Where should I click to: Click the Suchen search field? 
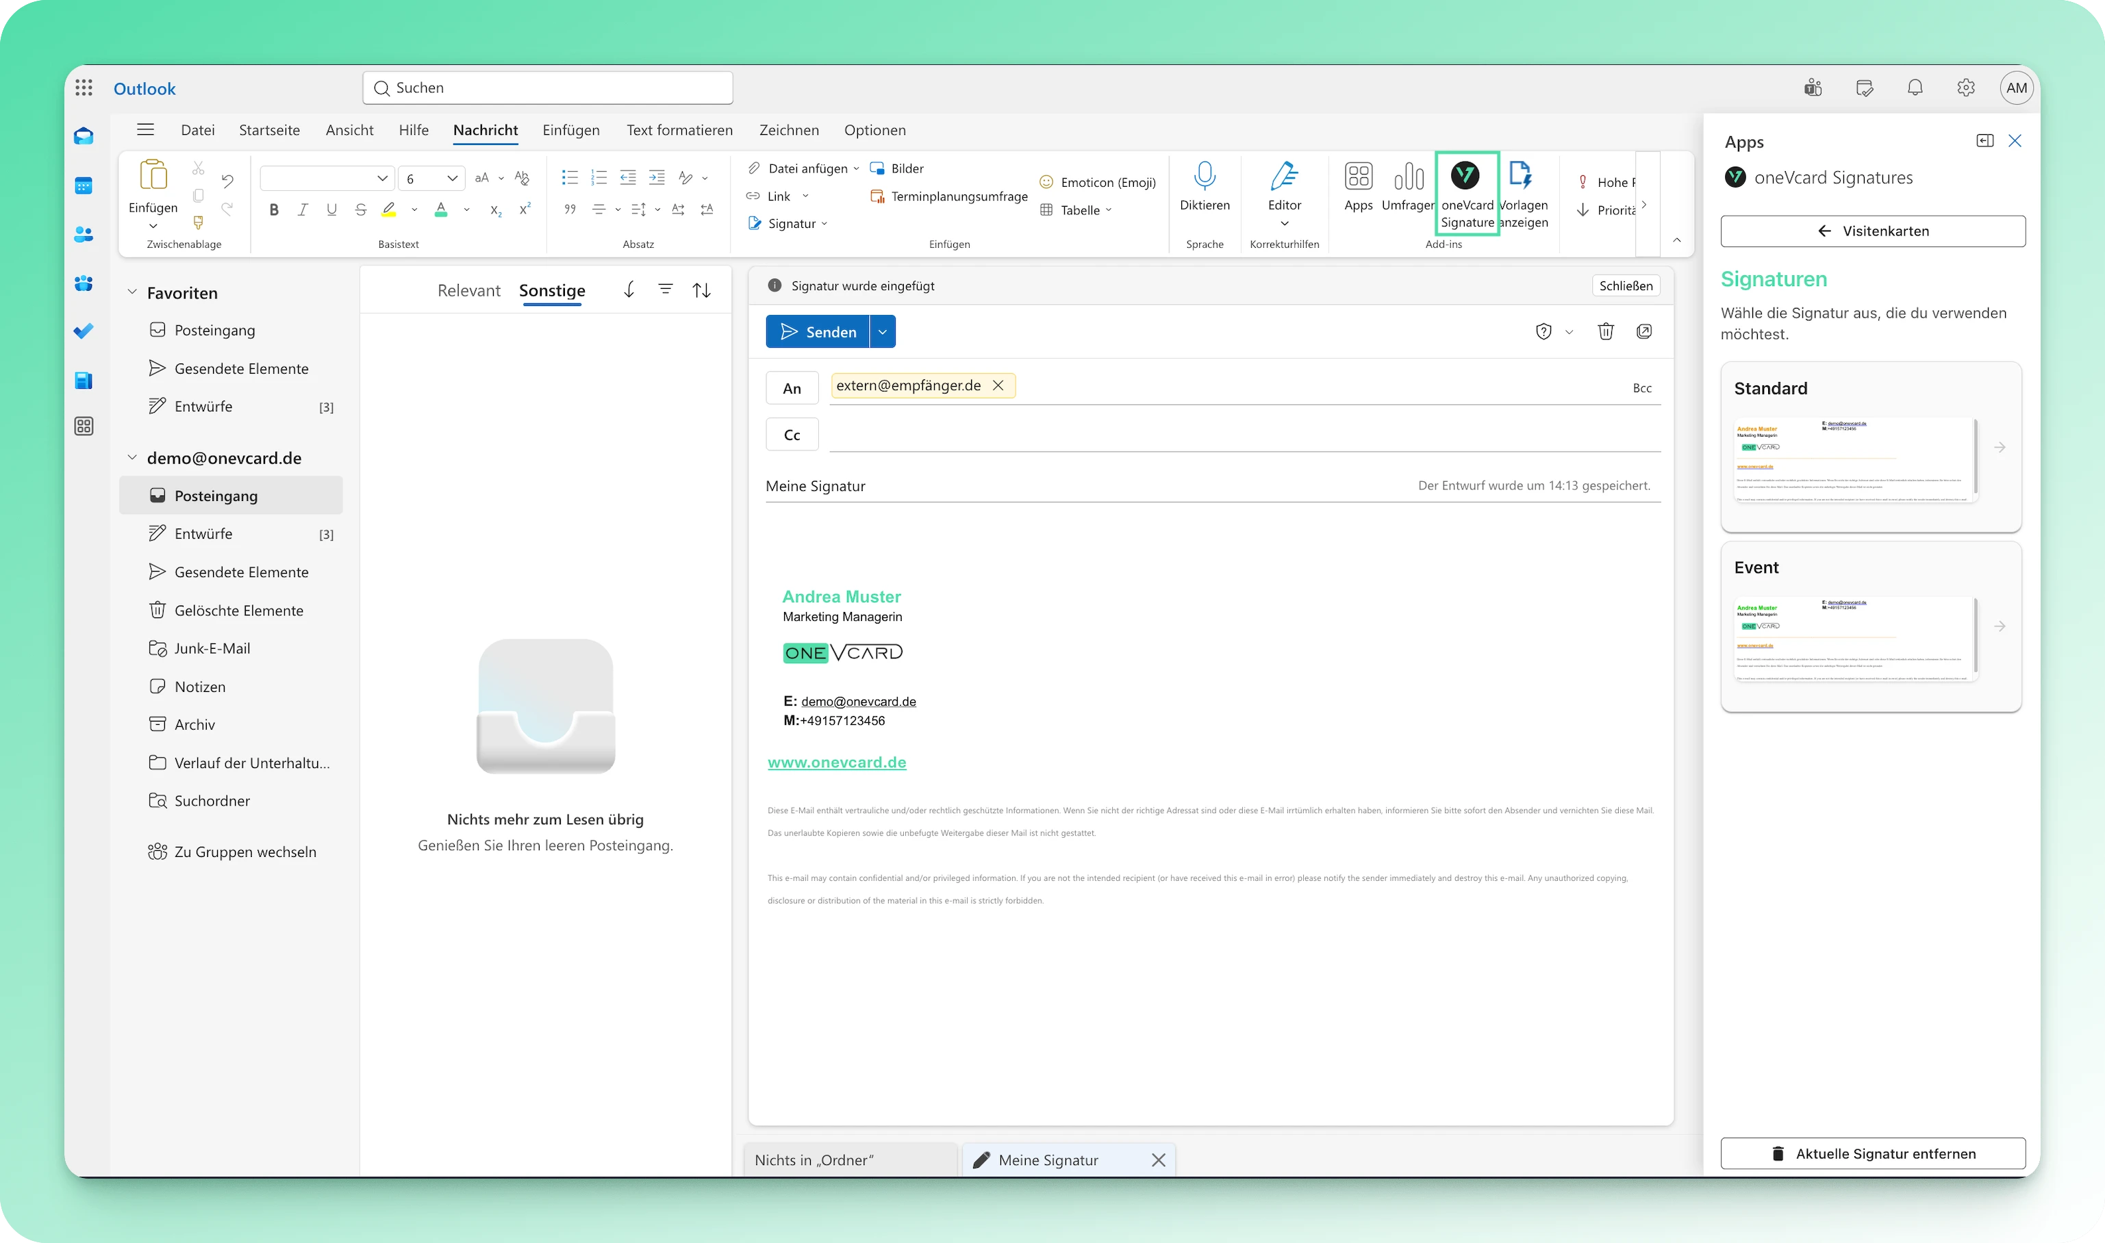pos(548,88)
